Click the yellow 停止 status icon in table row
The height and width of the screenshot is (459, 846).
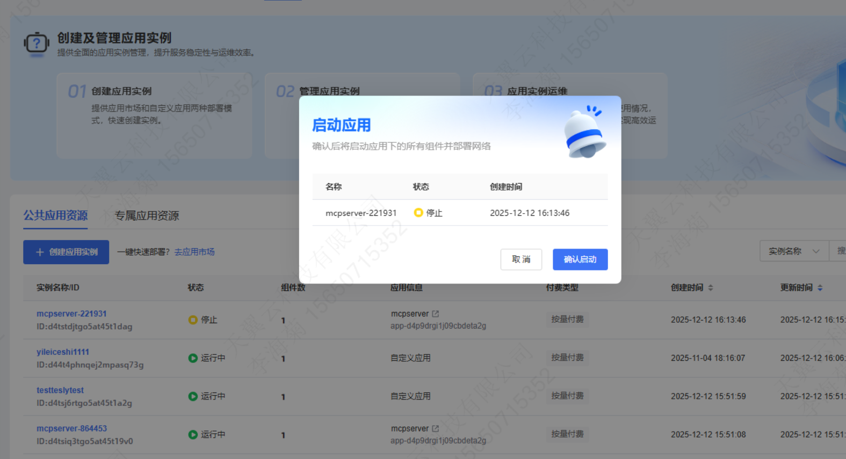point(193,320)
